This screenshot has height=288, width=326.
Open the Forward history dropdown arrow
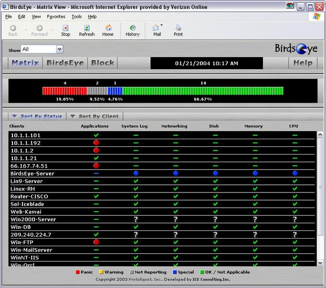point(52,30)
